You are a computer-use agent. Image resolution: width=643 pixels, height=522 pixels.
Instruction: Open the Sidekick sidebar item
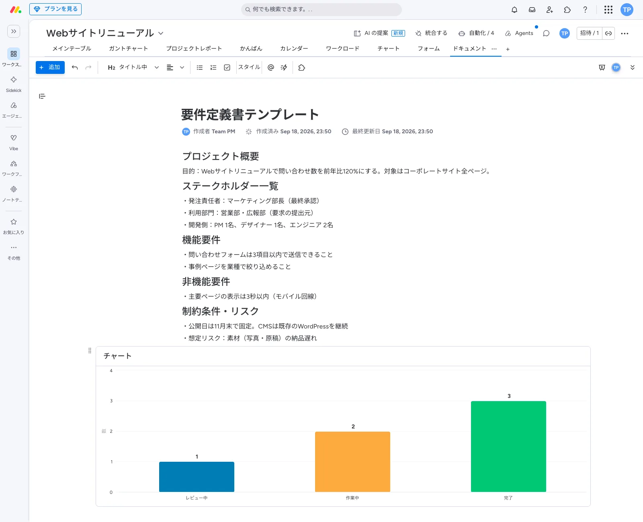pyautogui.click(x=14, y=84)
